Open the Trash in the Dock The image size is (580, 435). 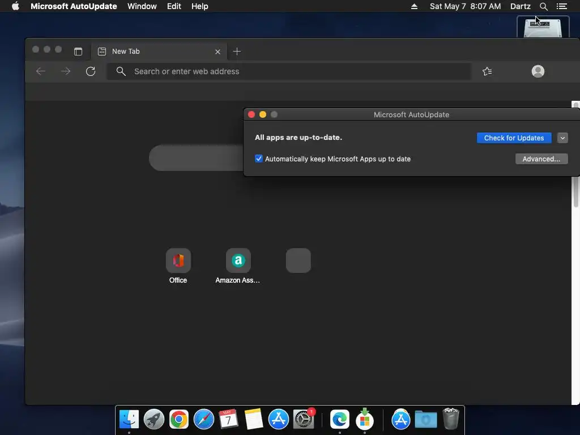click(x=450, y=419)
